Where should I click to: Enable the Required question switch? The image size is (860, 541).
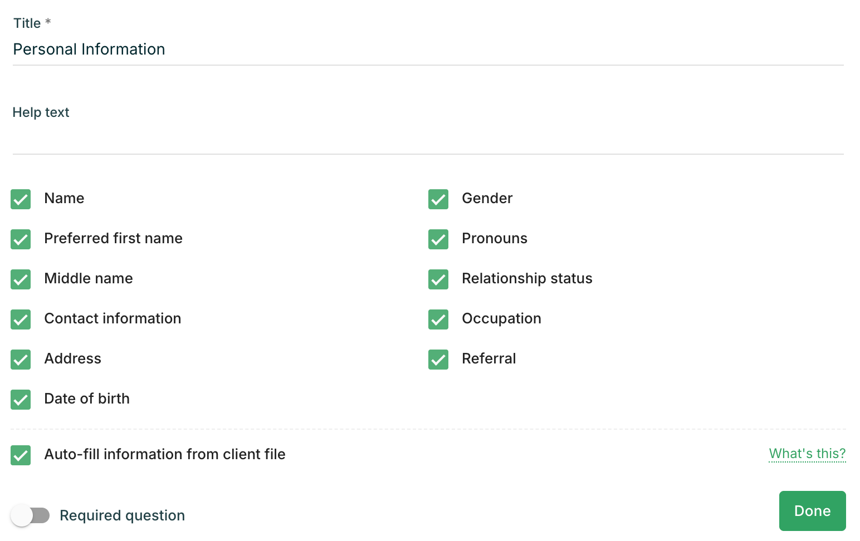point(30,515)
